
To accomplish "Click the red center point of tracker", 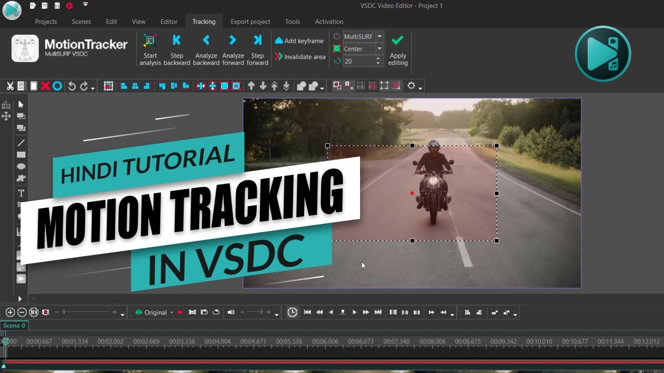I will [412, 193].
